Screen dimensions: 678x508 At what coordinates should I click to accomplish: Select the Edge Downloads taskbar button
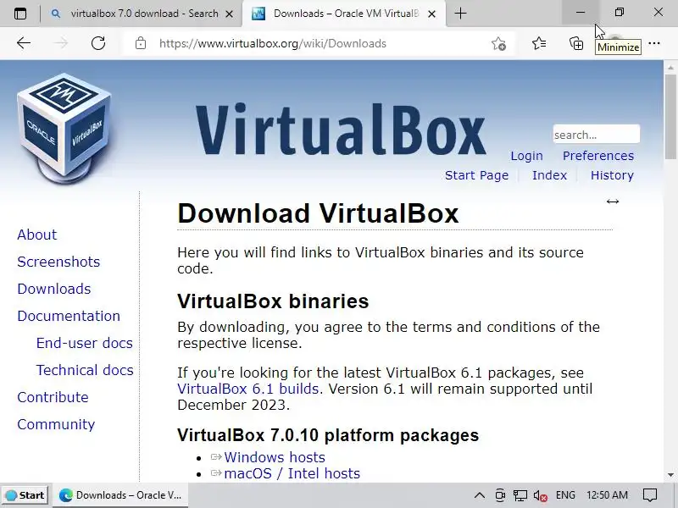[120, 495]
